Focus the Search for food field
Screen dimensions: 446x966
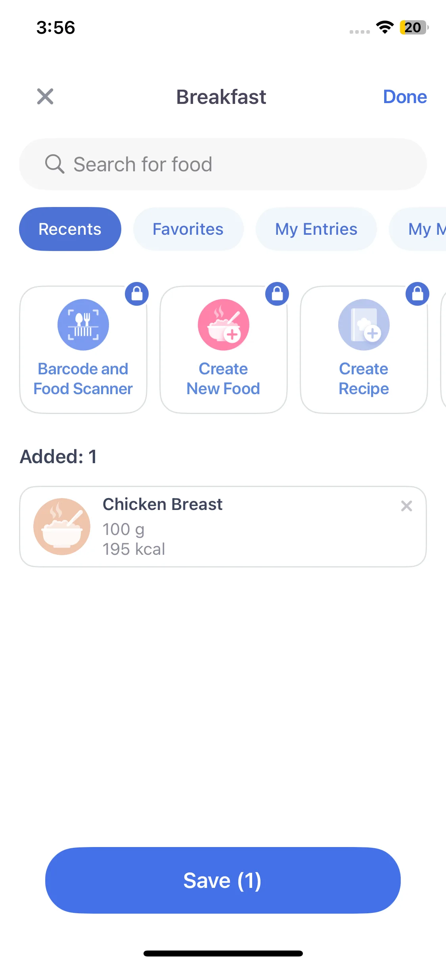[x=223, y=164]
